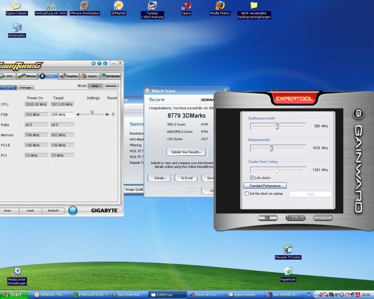Open TuneUp 1-Klick-Wartung desktop shortcut
This screenshot has width=374, height=299.
152,10
